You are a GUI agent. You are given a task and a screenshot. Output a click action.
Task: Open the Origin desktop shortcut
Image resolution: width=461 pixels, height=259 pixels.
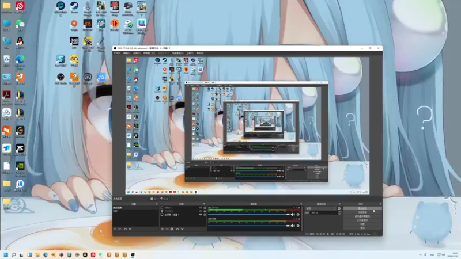click(74, 25)
